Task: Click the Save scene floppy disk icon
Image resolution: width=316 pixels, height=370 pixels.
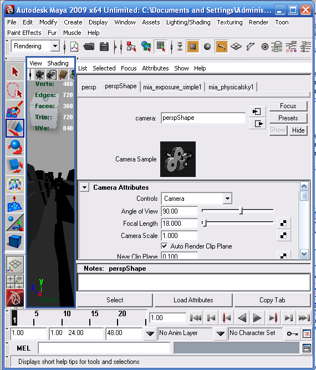Action: click(104, 47)
